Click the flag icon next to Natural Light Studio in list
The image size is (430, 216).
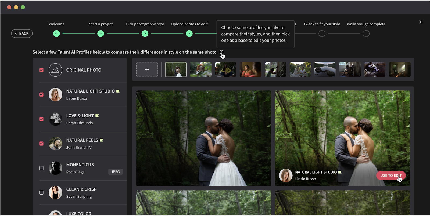pos(118,91)
